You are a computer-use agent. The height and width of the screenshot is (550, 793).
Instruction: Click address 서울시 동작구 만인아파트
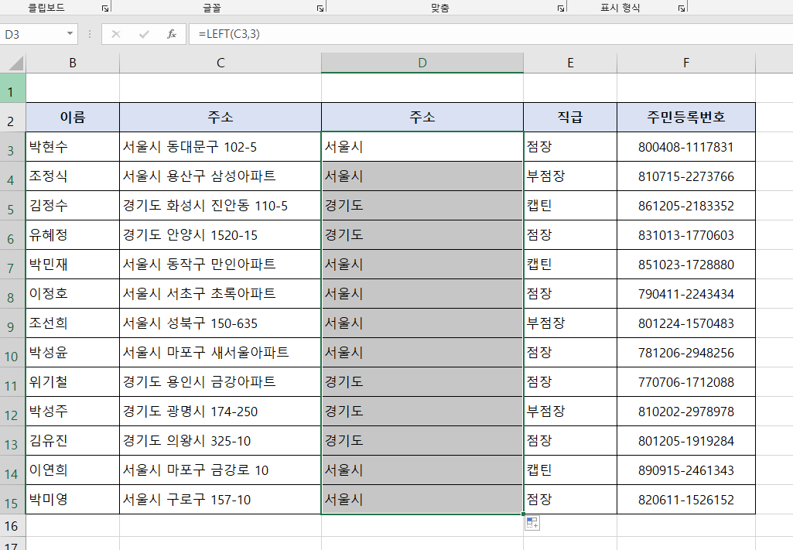click(x=220, y=265)
